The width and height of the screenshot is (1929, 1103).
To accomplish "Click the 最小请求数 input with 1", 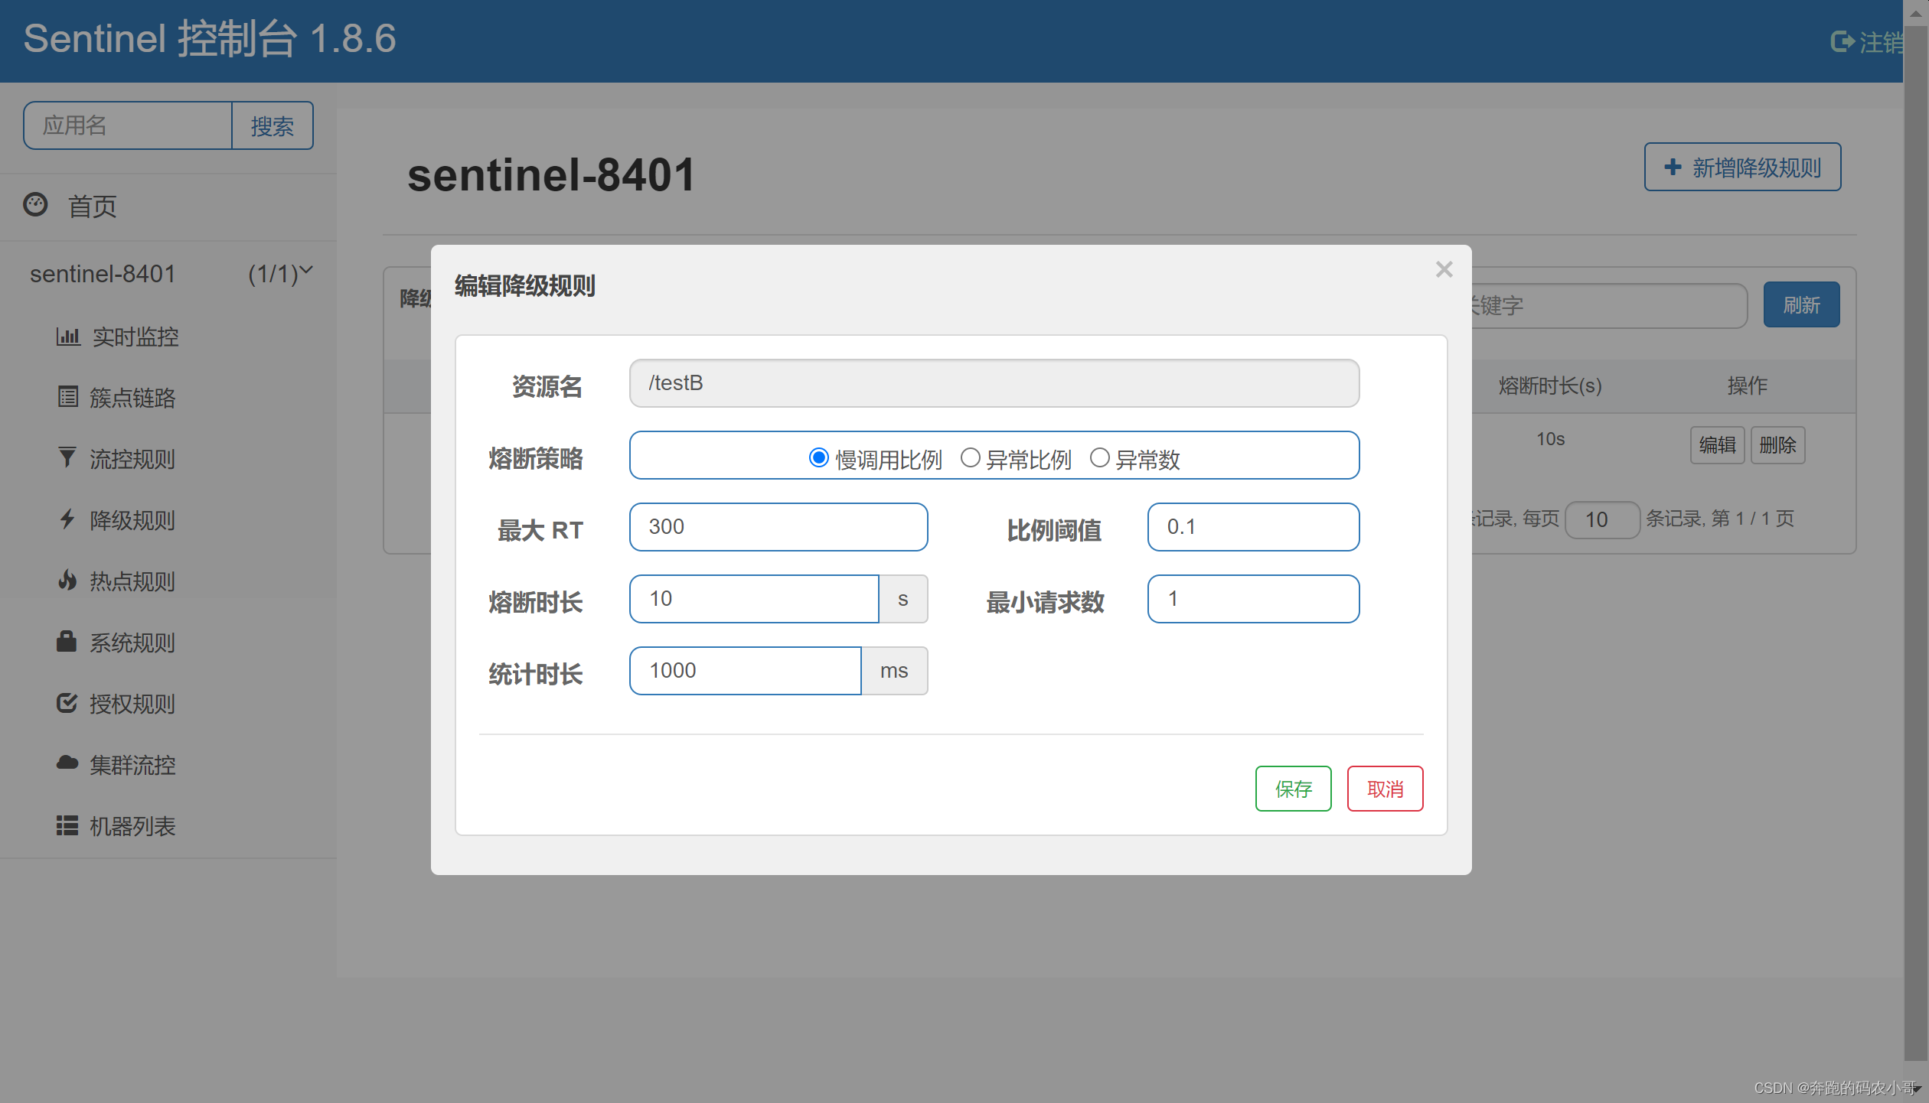I will pyautogui.click(x=1254, y=599).
